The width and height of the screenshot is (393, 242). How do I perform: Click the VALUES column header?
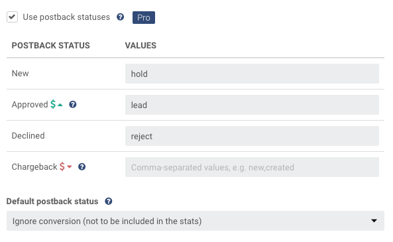click(x=140, y=45)
